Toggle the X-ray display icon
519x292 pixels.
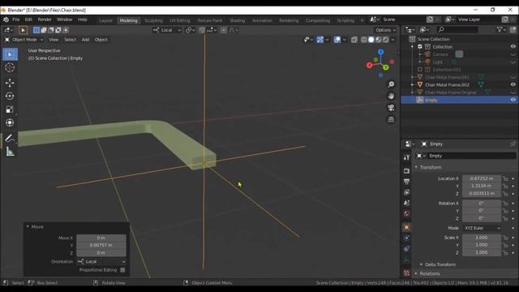click(x=354, y=40)
